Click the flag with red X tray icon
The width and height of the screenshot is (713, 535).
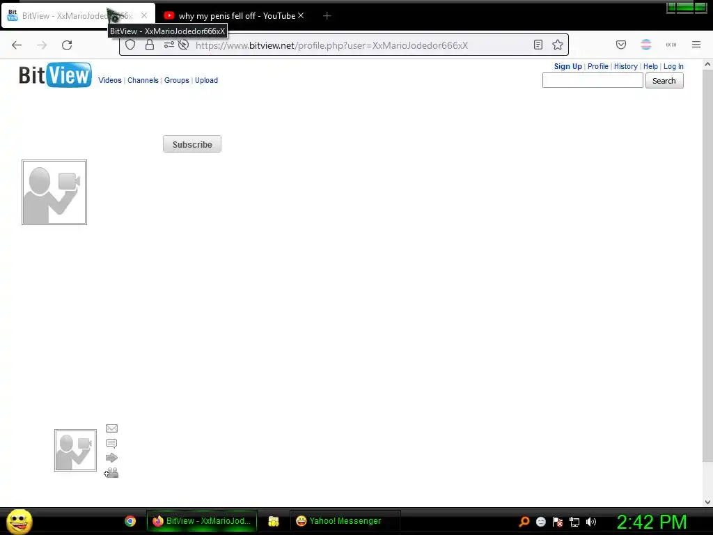pos(558,522)
